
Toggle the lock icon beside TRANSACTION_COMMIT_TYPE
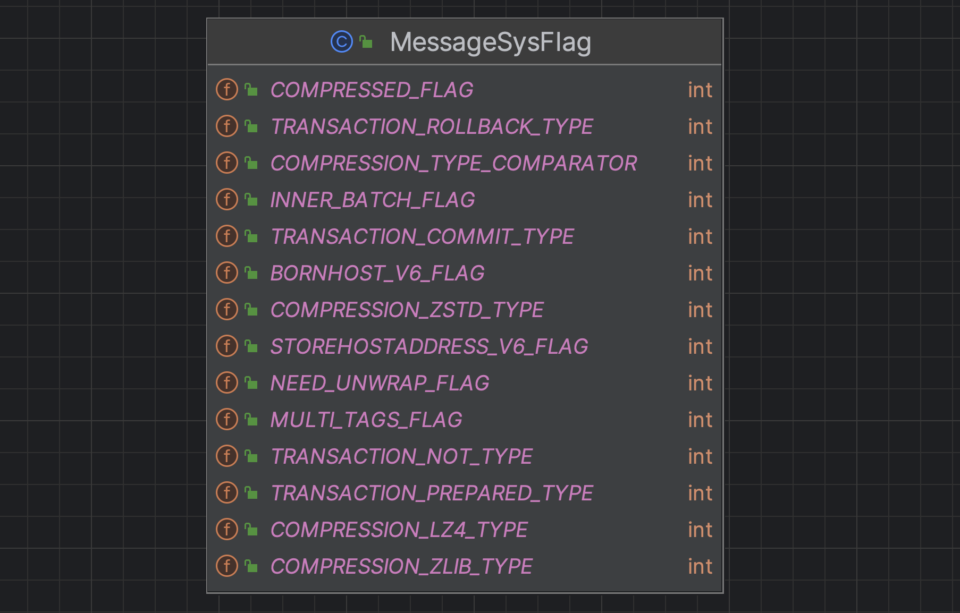(x=250, y=235)
